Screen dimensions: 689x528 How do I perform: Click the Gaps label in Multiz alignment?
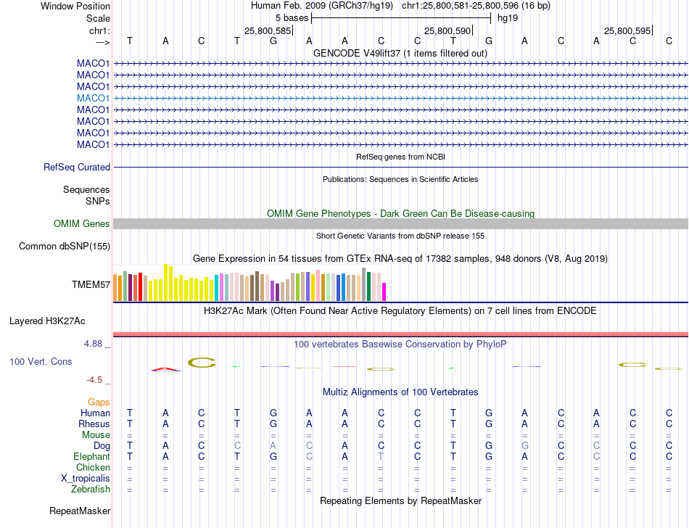99,403
